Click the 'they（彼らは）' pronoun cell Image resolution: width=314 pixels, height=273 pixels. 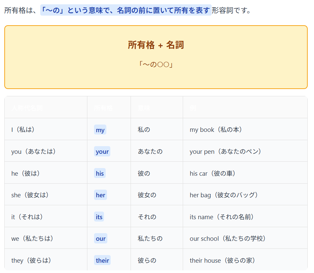32,260
